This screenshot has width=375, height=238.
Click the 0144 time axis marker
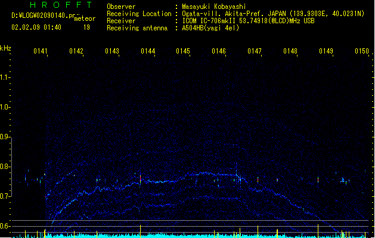pyautogui.click(x=148, y=51)
